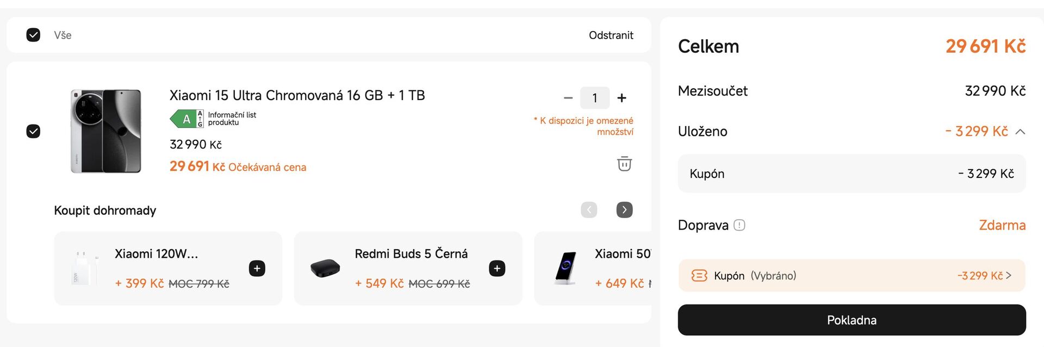Click the quantity input field showing 1
The image size is (1044, 347).
(x=595, y=98)
